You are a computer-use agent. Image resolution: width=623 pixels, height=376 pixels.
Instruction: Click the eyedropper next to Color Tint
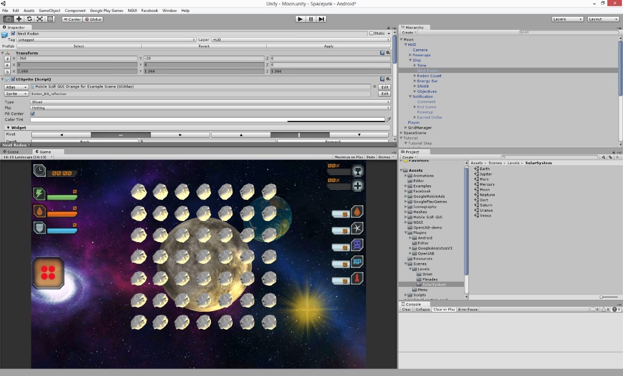[x=388, y=119]
